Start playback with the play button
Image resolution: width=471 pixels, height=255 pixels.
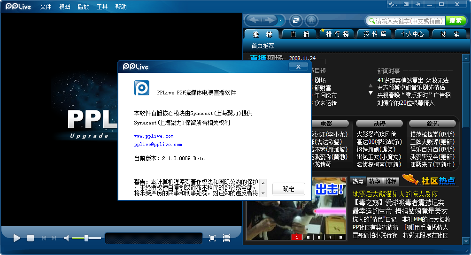pos(17,238)
